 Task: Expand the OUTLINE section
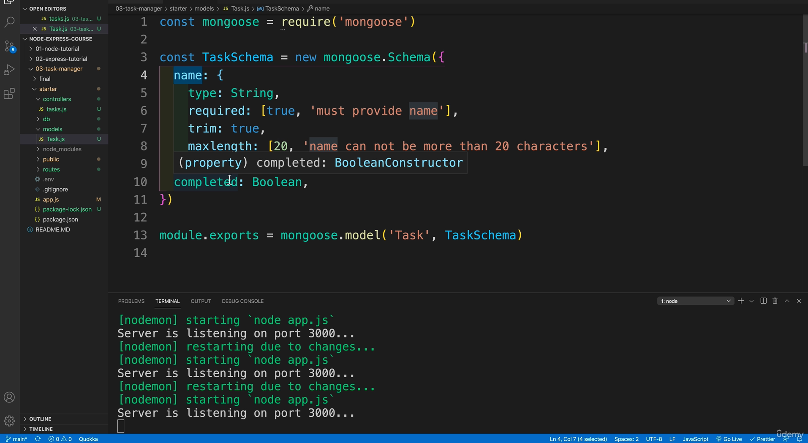click(x=40, y=419)
